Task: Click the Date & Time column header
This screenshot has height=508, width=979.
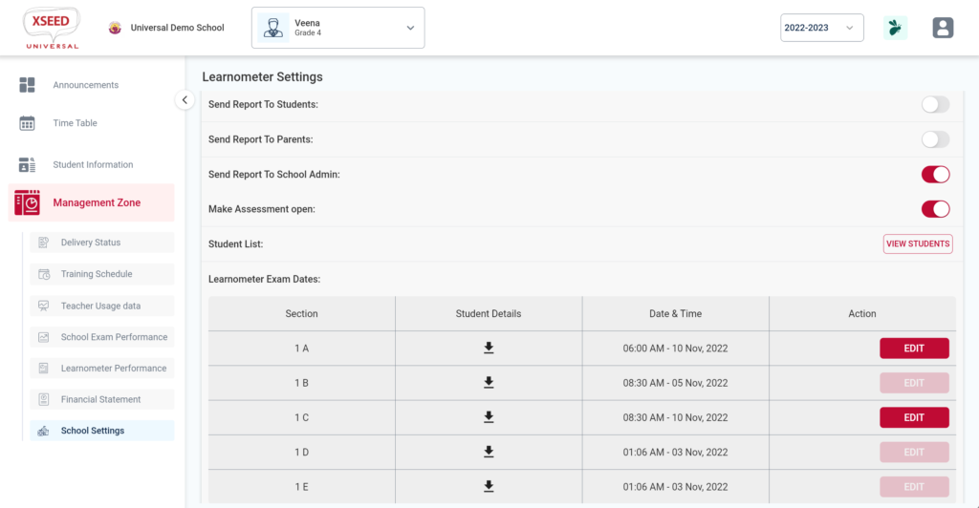Action: point(676,313)
